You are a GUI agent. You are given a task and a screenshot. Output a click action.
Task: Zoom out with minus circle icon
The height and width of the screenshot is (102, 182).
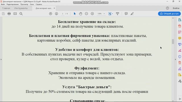click(x=86, y=14)
